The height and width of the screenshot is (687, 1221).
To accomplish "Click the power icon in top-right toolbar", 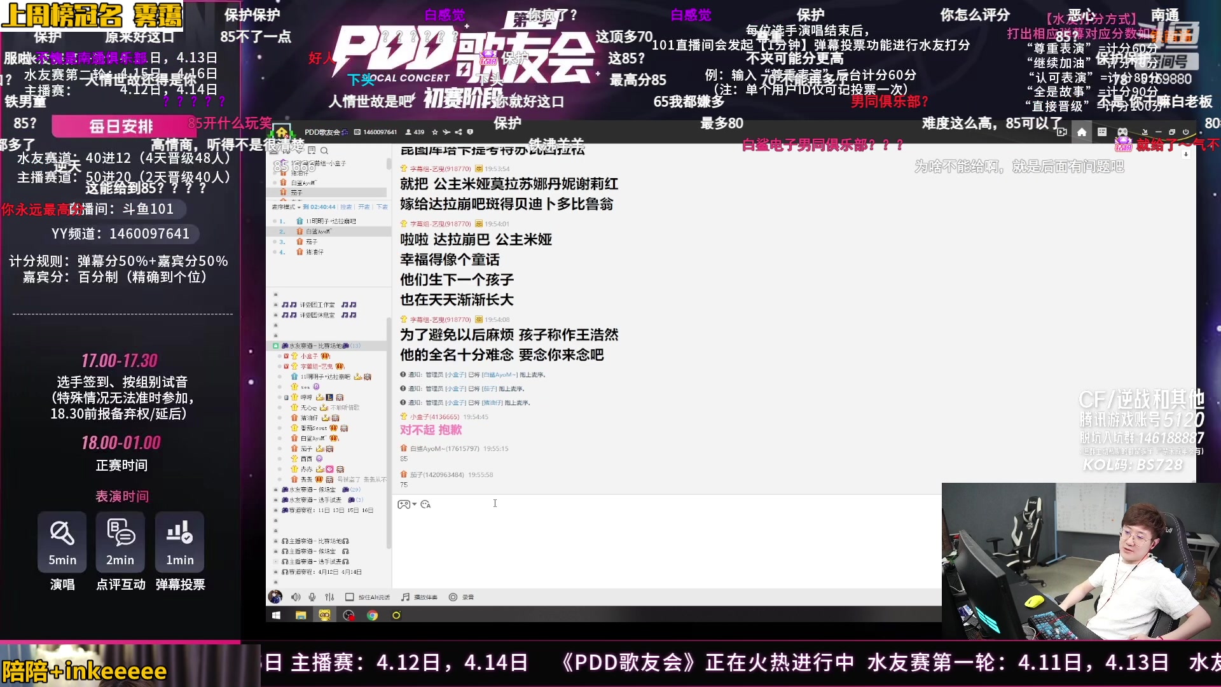I will point(1185,132).
